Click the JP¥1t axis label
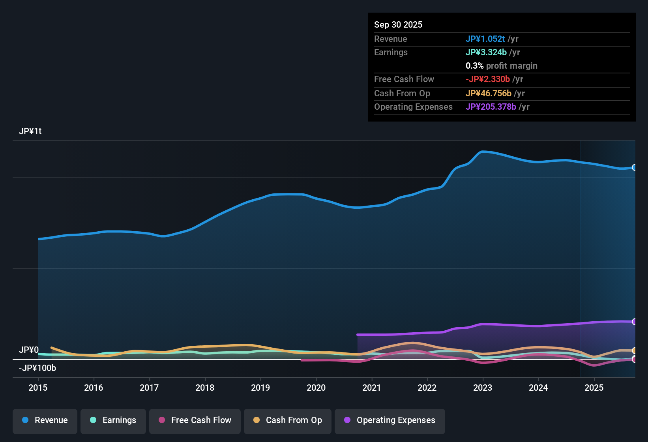 coord(30,131)
